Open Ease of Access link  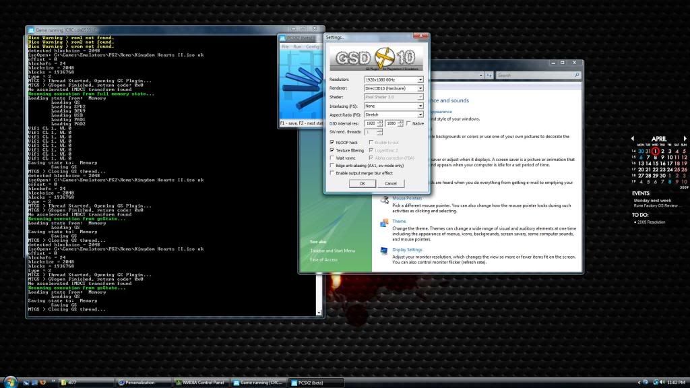point(323,259)
